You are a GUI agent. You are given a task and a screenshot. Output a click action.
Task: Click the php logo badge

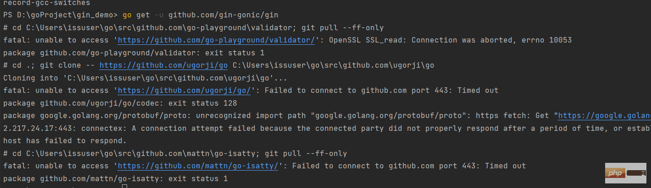(614, 173)
